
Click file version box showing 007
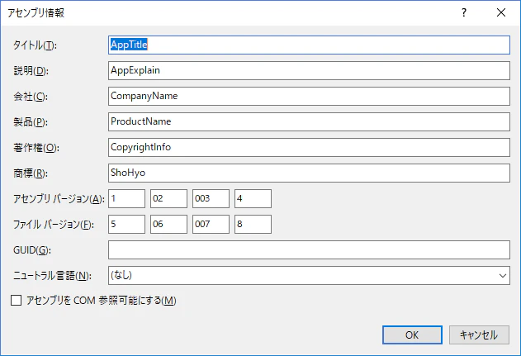coord(211,224)
